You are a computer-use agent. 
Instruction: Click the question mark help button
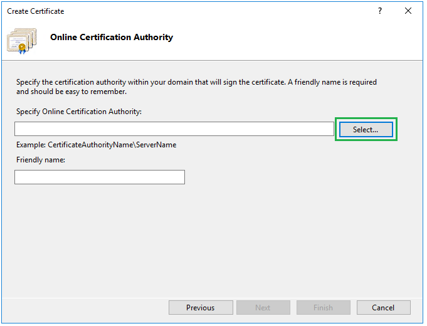[x=380, y=11]
